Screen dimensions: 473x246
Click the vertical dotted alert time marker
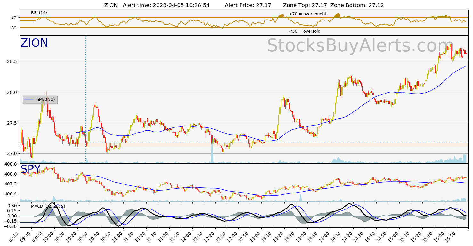(x=86, y=99)
